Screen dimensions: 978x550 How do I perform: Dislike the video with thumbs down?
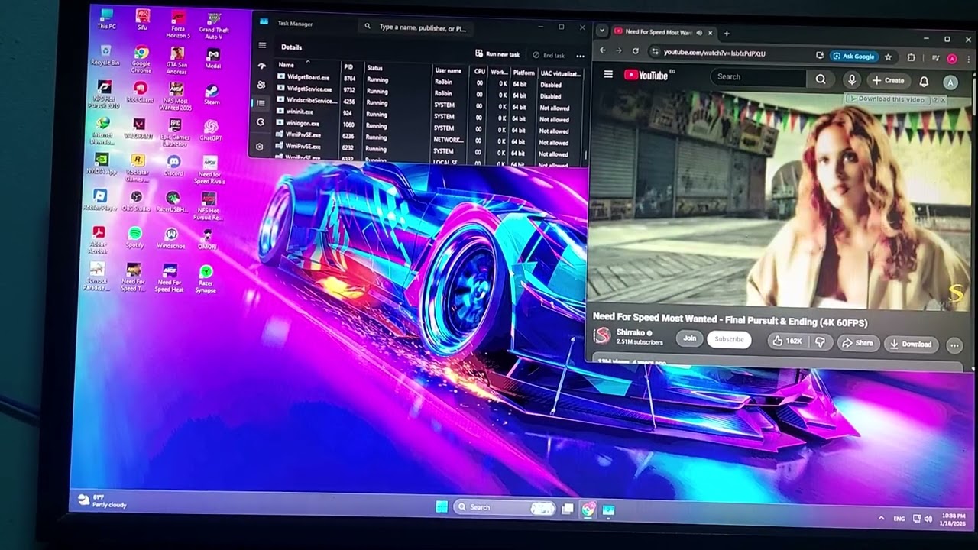point(820,342)
